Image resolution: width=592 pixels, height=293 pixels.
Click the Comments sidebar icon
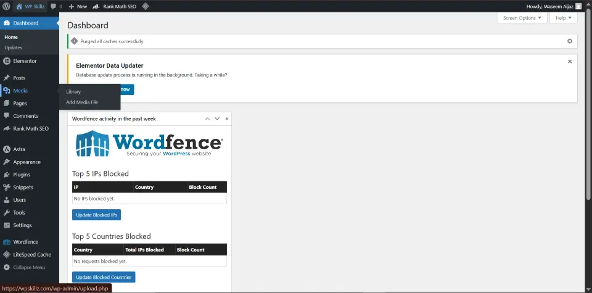click(x=6, y=116)
